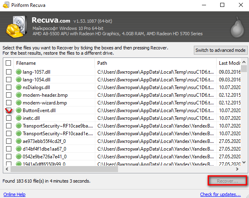Screen dimensions: 249x198
Task: Click the Recuva hard-hat drive logo
Action: 17,26
